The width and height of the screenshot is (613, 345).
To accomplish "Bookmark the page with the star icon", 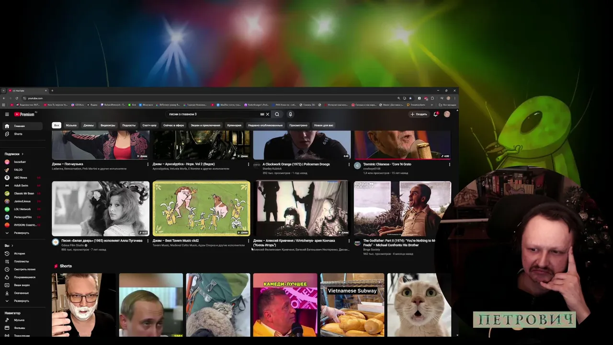I will [410, 98].
